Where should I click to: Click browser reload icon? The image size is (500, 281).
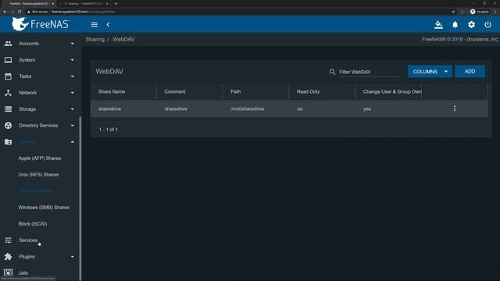coord(20,12)
